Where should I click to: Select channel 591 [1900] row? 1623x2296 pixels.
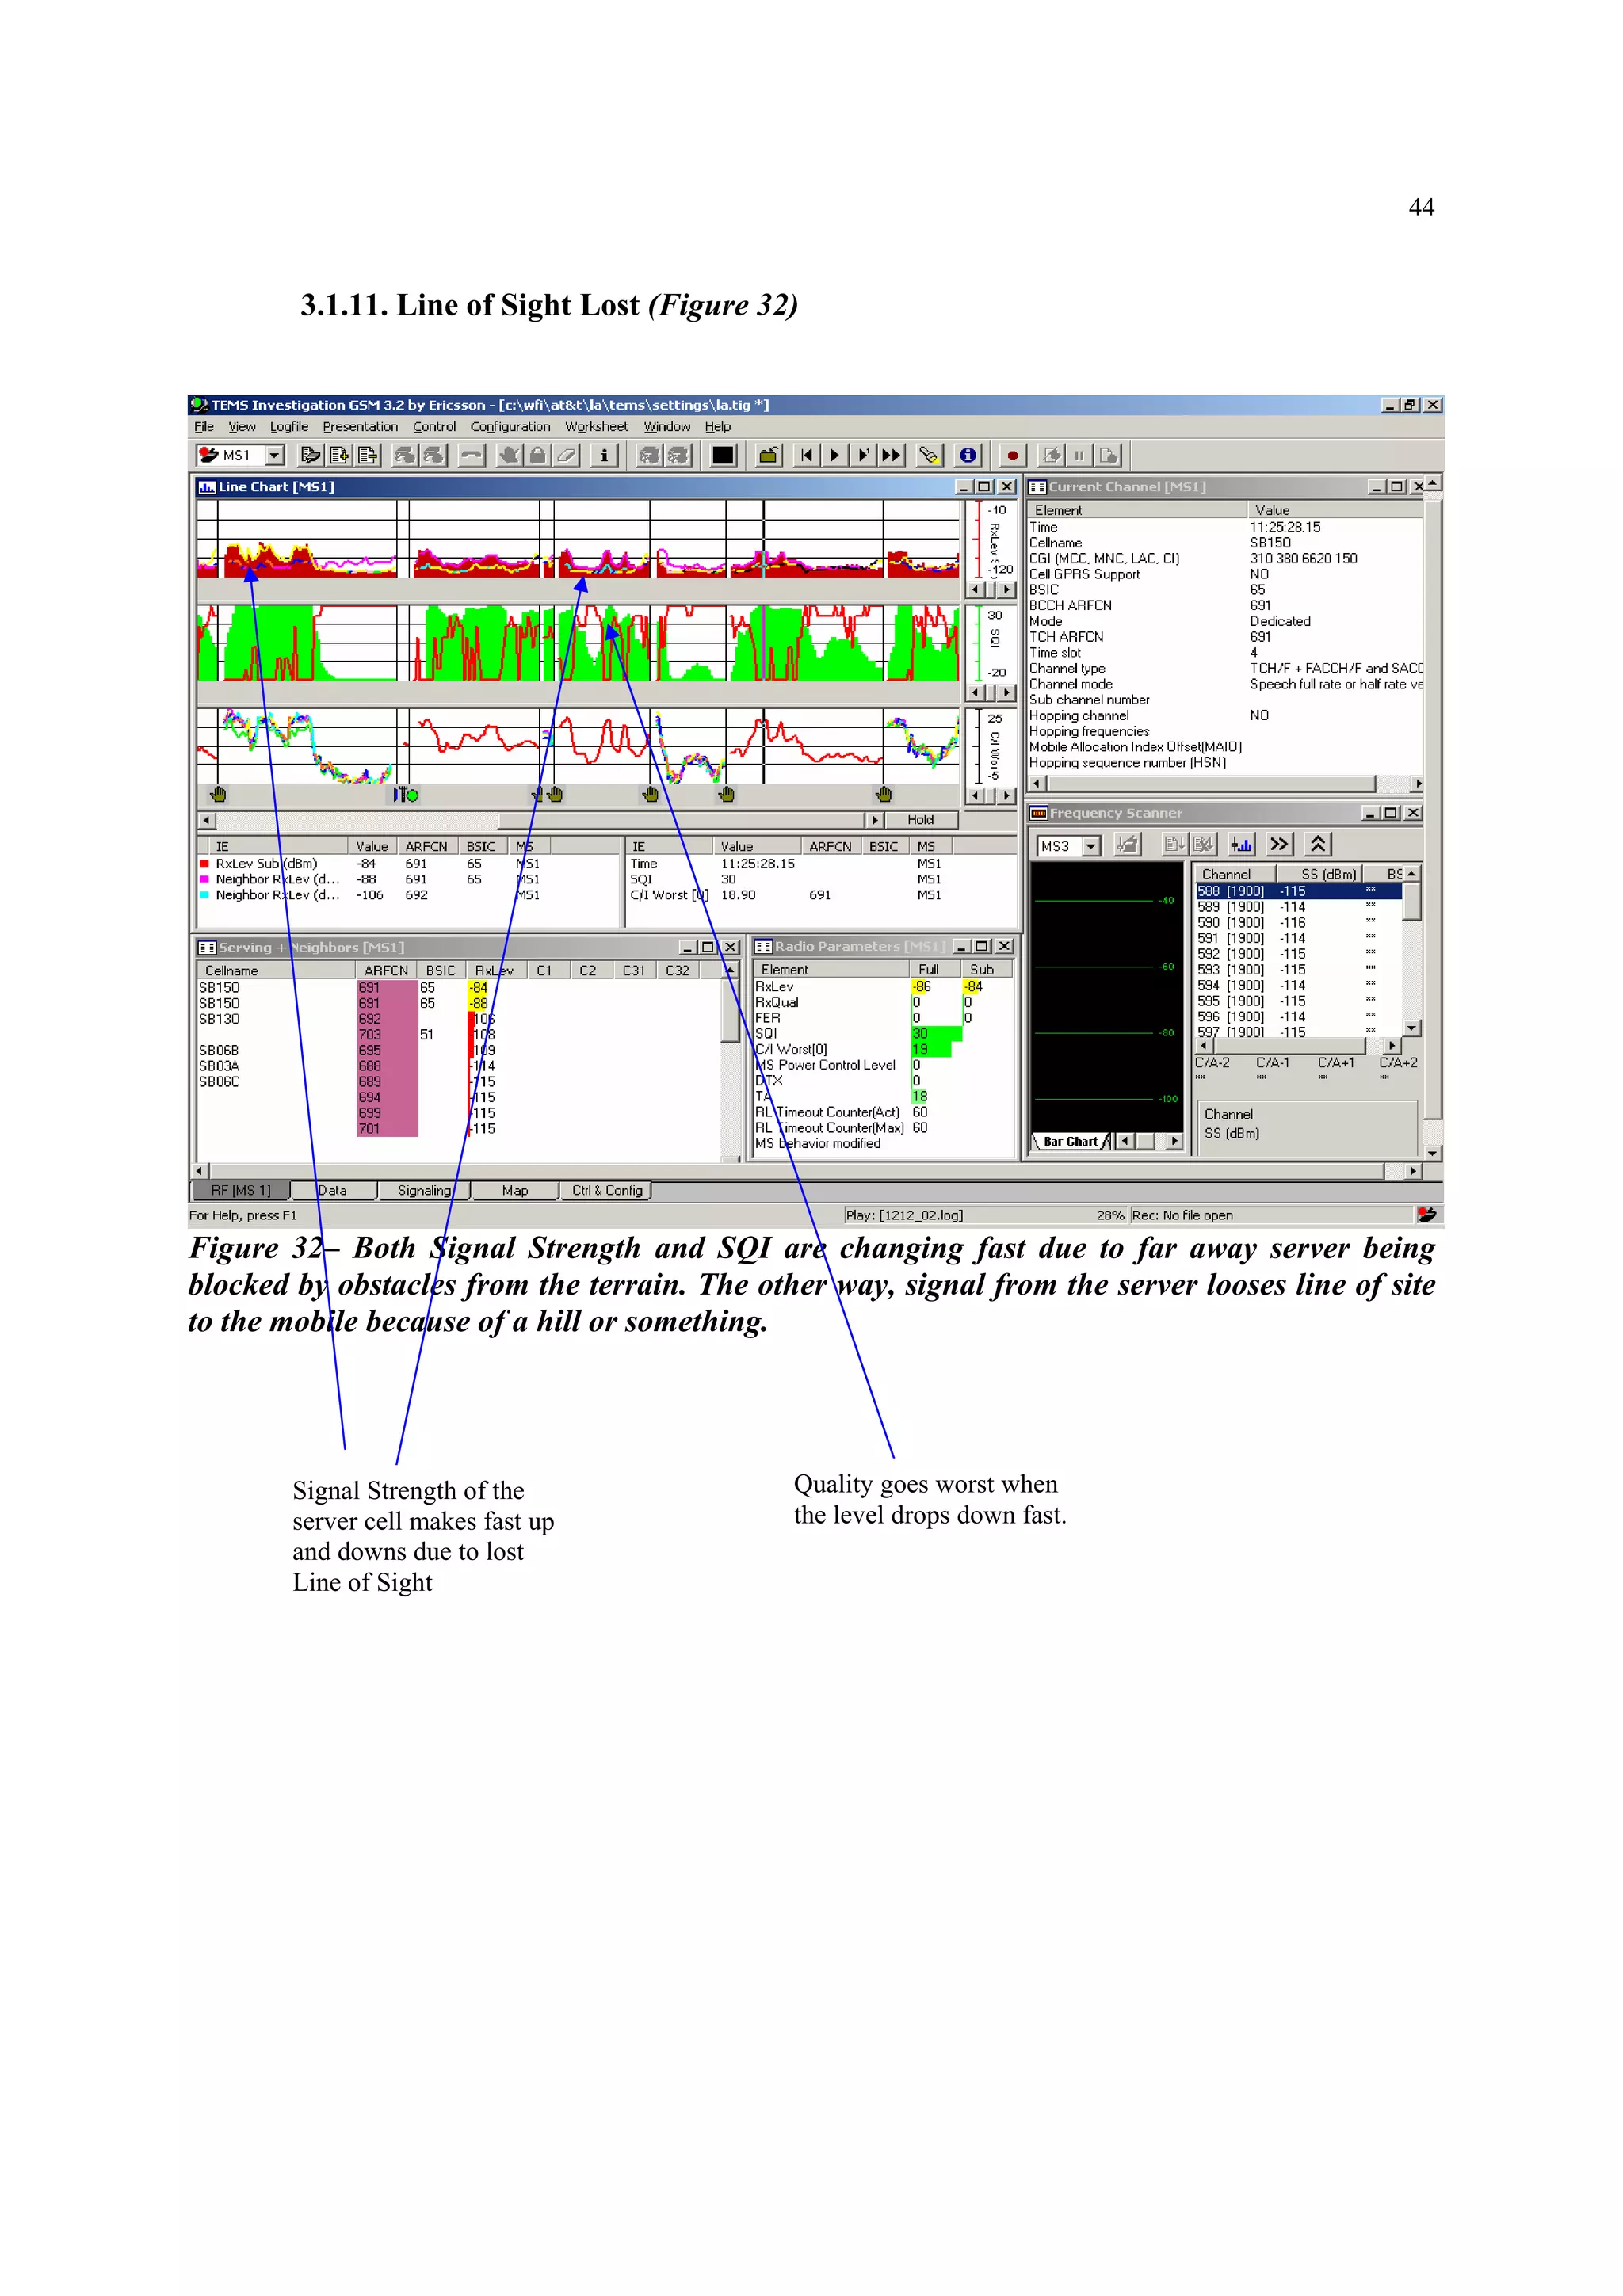point(1230,939)
